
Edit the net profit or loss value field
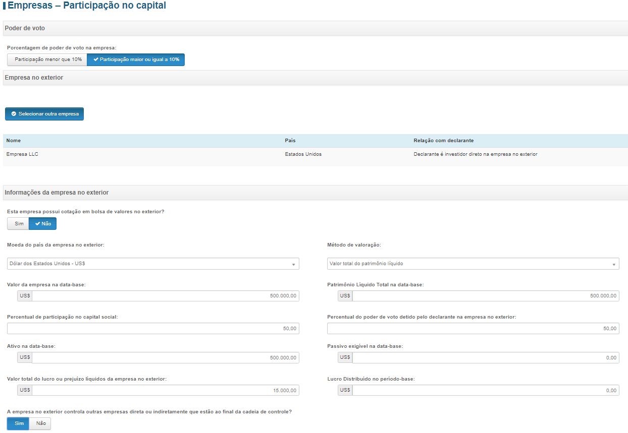coord(165,390)
